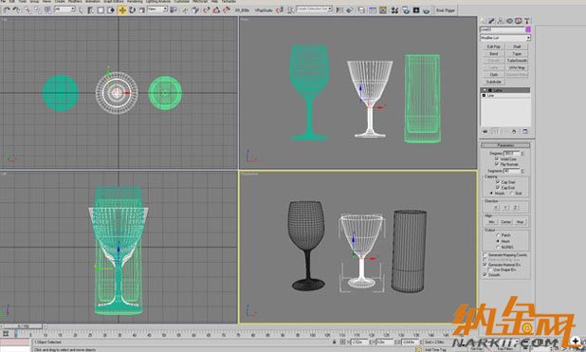This screenshot has width=586, height=352.
Task: Click the Align Center button
Action: tap(505, 222)
